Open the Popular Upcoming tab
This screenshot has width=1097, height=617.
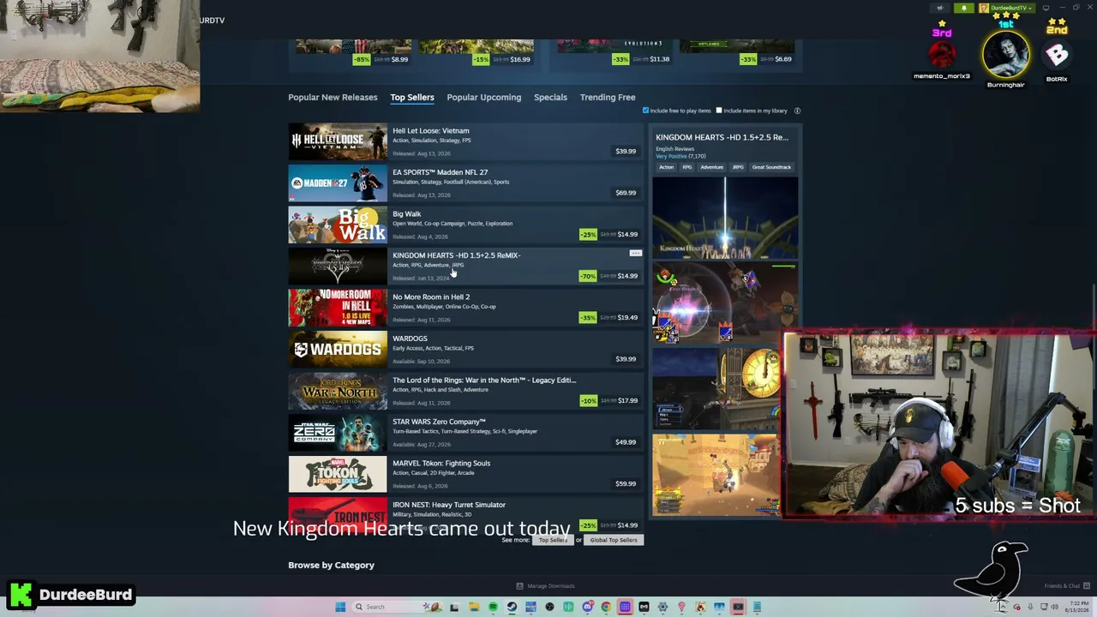(483, 97)
